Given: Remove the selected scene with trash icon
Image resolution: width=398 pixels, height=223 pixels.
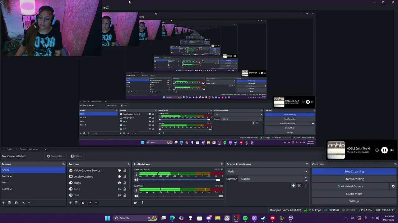Looking at the screenshot, I should coord(9,203).
